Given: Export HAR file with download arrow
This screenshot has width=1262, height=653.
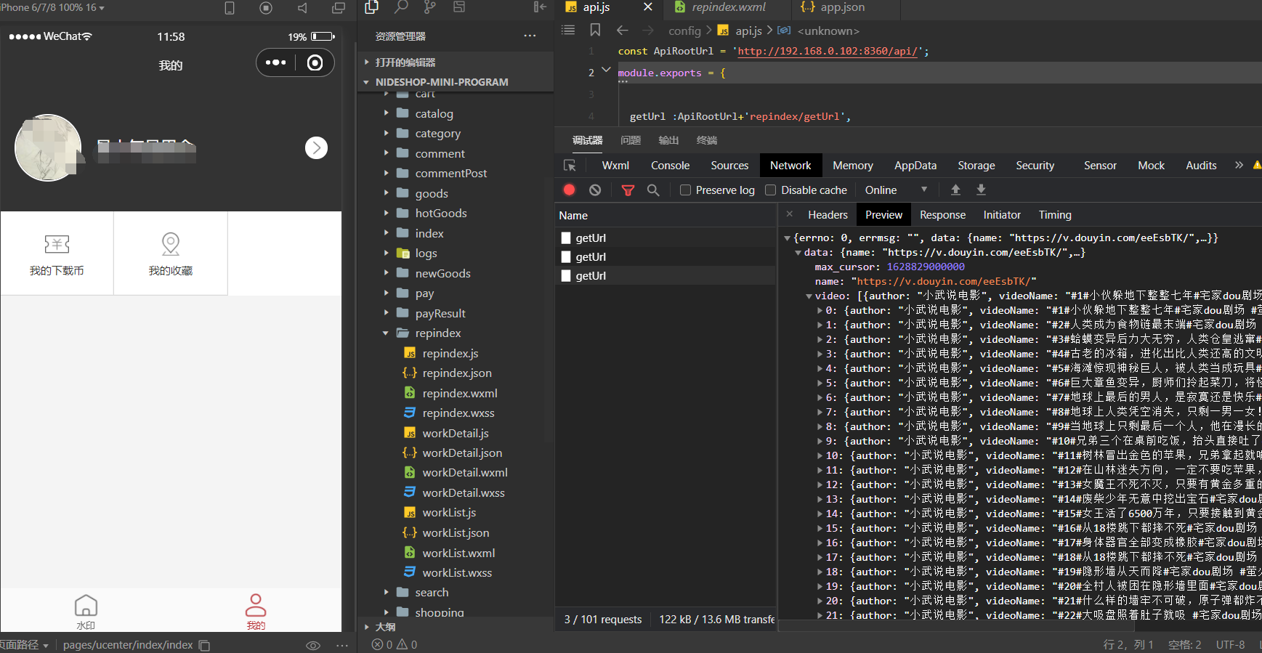Looking at the screenshot, I should (x=981, y=190).
